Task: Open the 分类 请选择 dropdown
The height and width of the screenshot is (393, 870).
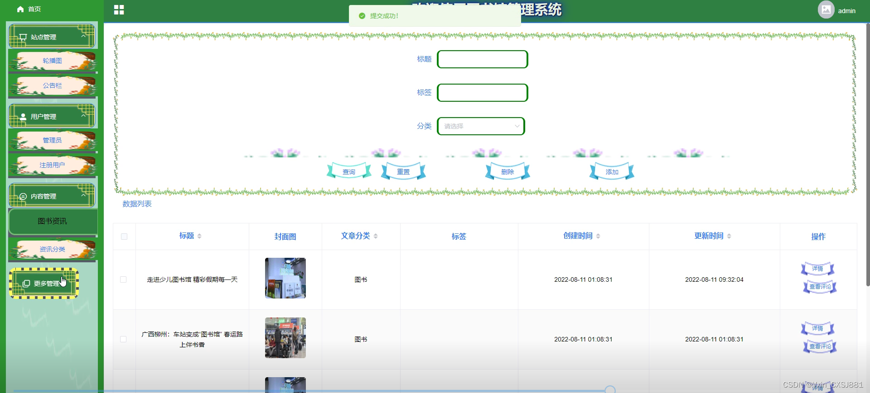Action: click(481, 126)
